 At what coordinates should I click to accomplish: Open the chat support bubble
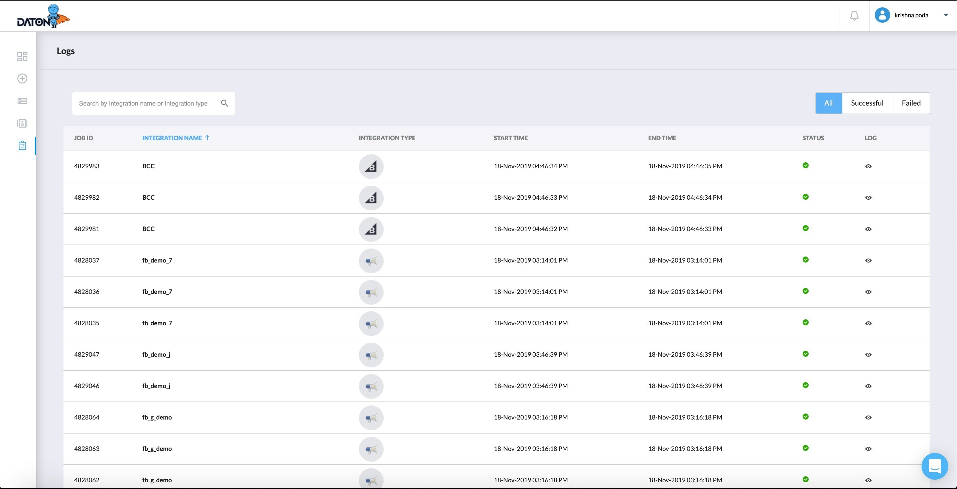click(934, 466)
